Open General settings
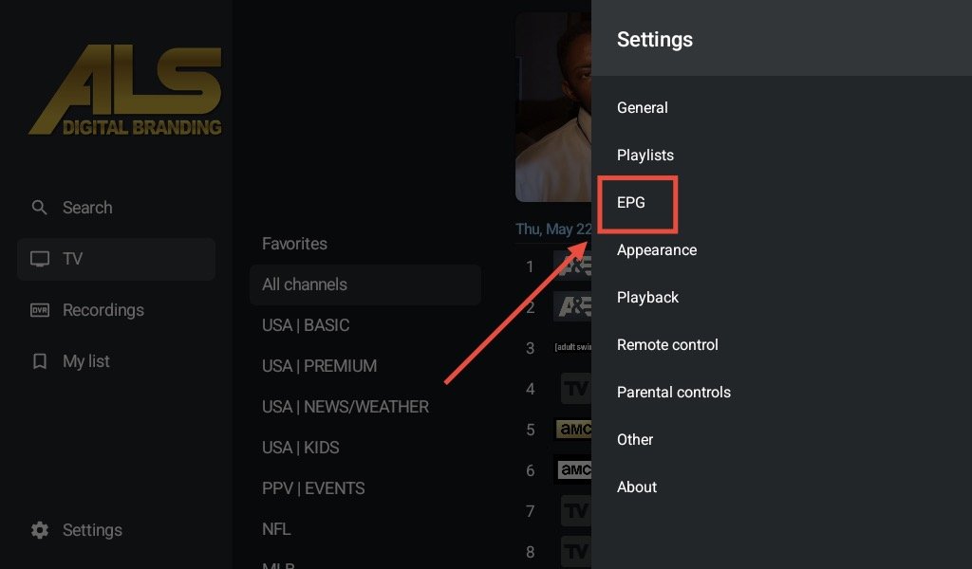Image resolution: width=972 pixels, height=569 pixels. click(x=643, y=108)
